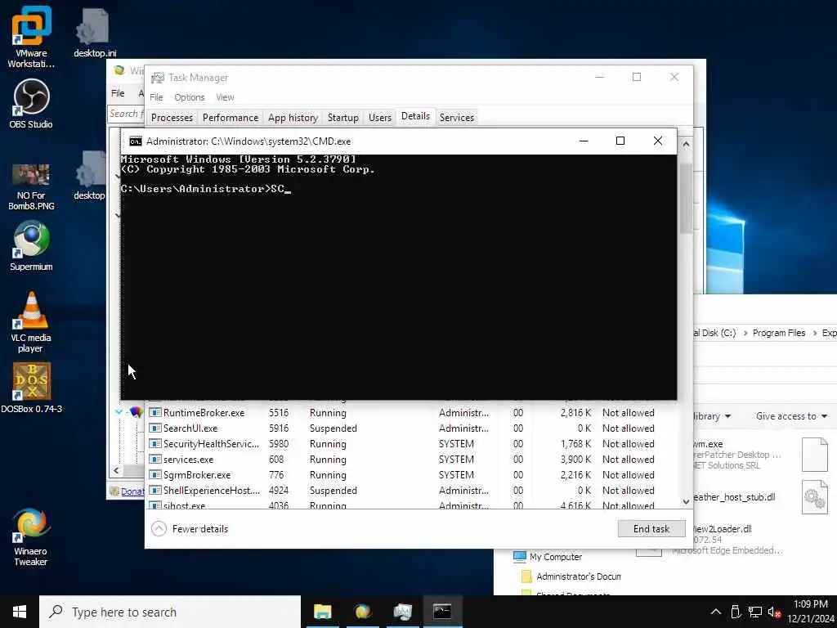The height and width of the screenshot is (628, 837).
Task: Open the File menu of the background window
Action: click(118, 93)
